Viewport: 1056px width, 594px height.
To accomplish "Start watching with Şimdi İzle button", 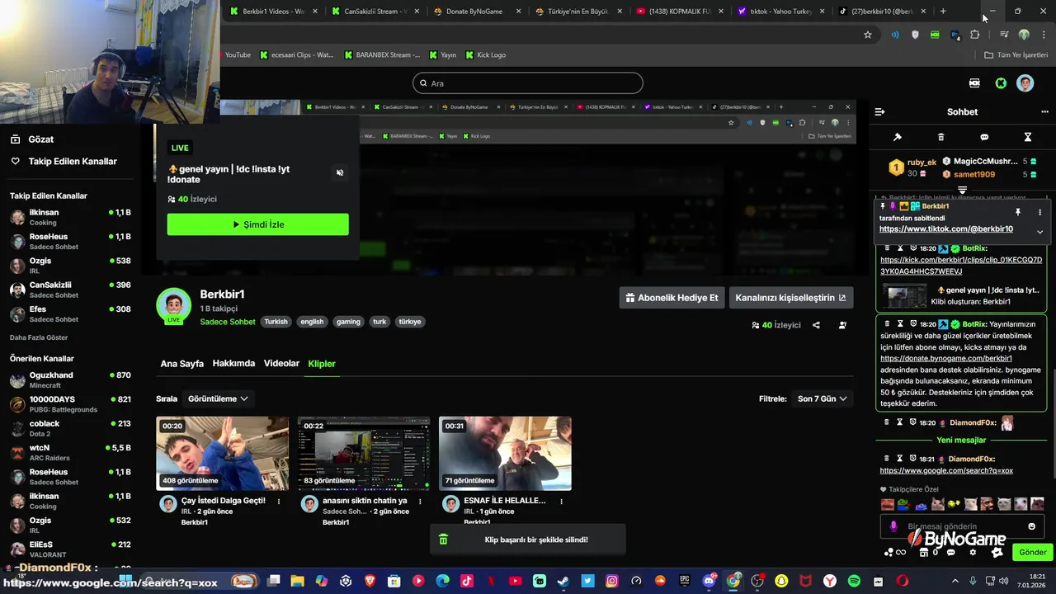I will point(257,224).
